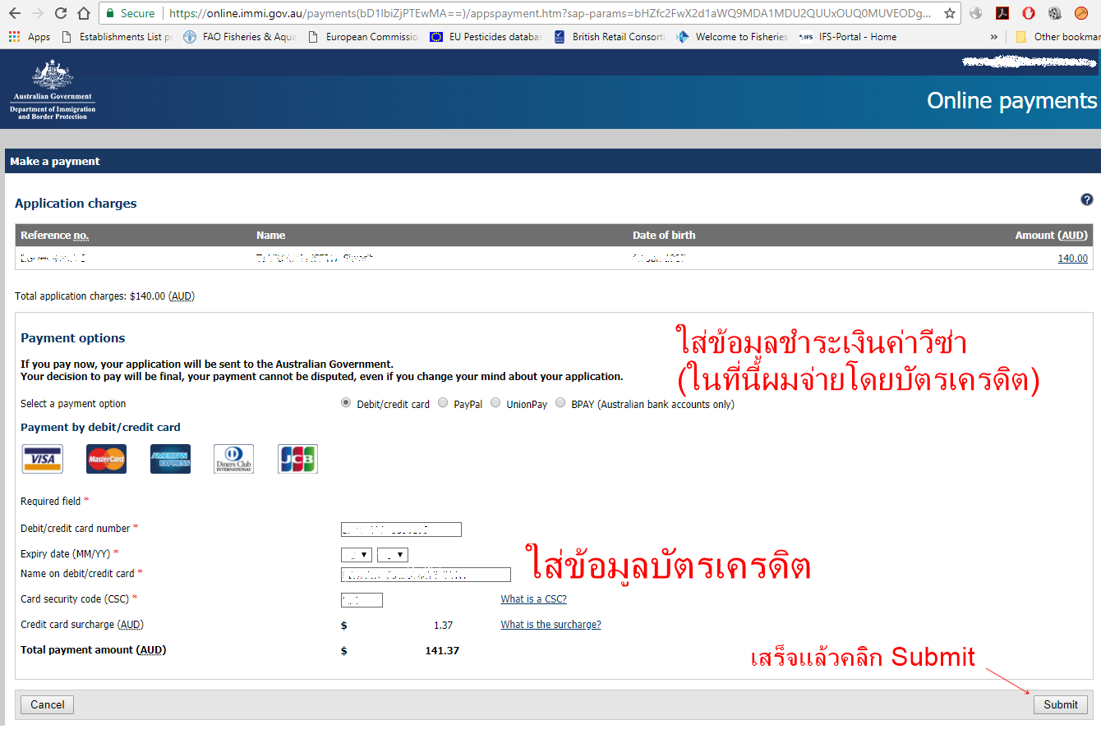Open 'What is a CSC?' link
This screenshot has width=1101, height=729.
pos(533,599)
